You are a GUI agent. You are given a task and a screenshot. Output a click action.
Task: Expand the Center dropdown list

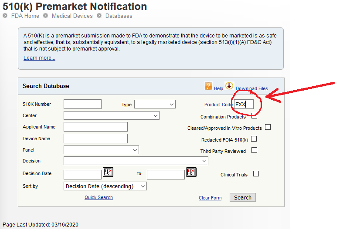tap(111, 116)
